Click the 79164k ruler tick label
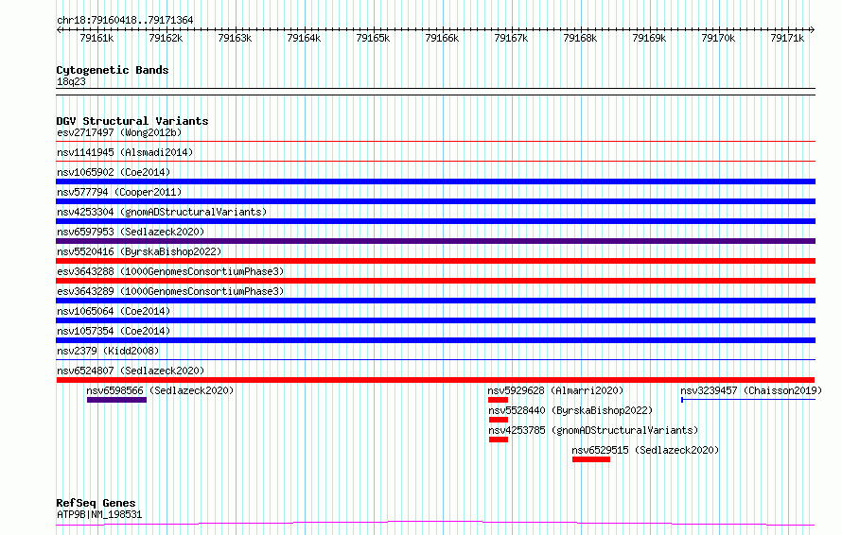This screenshot has height=535, width=842. 304,38
